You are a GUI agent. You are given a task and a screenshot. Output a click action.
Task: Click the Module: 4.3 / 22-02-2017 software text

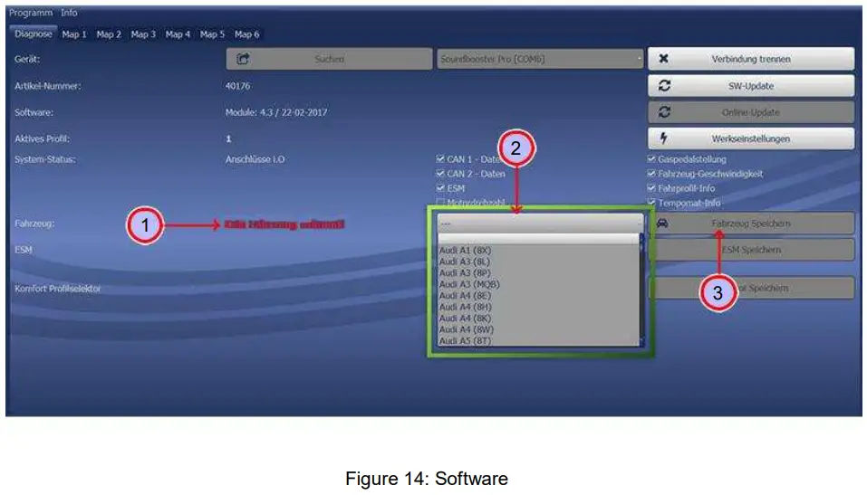pos(276,112)
